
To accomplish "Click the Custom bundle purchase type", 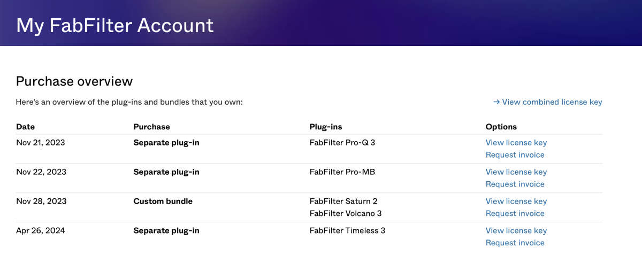I will point(163,202).
